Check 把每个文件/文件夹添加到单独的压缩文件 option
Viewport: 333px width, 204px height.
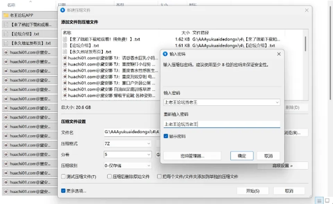[159, 176]
